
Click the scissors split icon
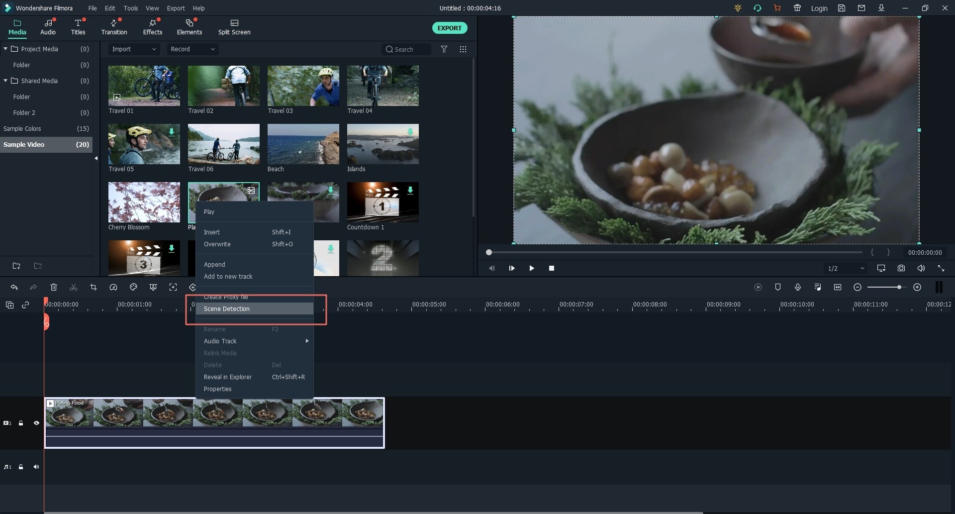coord(74,287)
